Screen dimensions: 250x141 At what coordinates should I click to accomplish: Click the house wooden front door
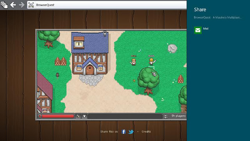pyautogui.click(x=90, y=70)
